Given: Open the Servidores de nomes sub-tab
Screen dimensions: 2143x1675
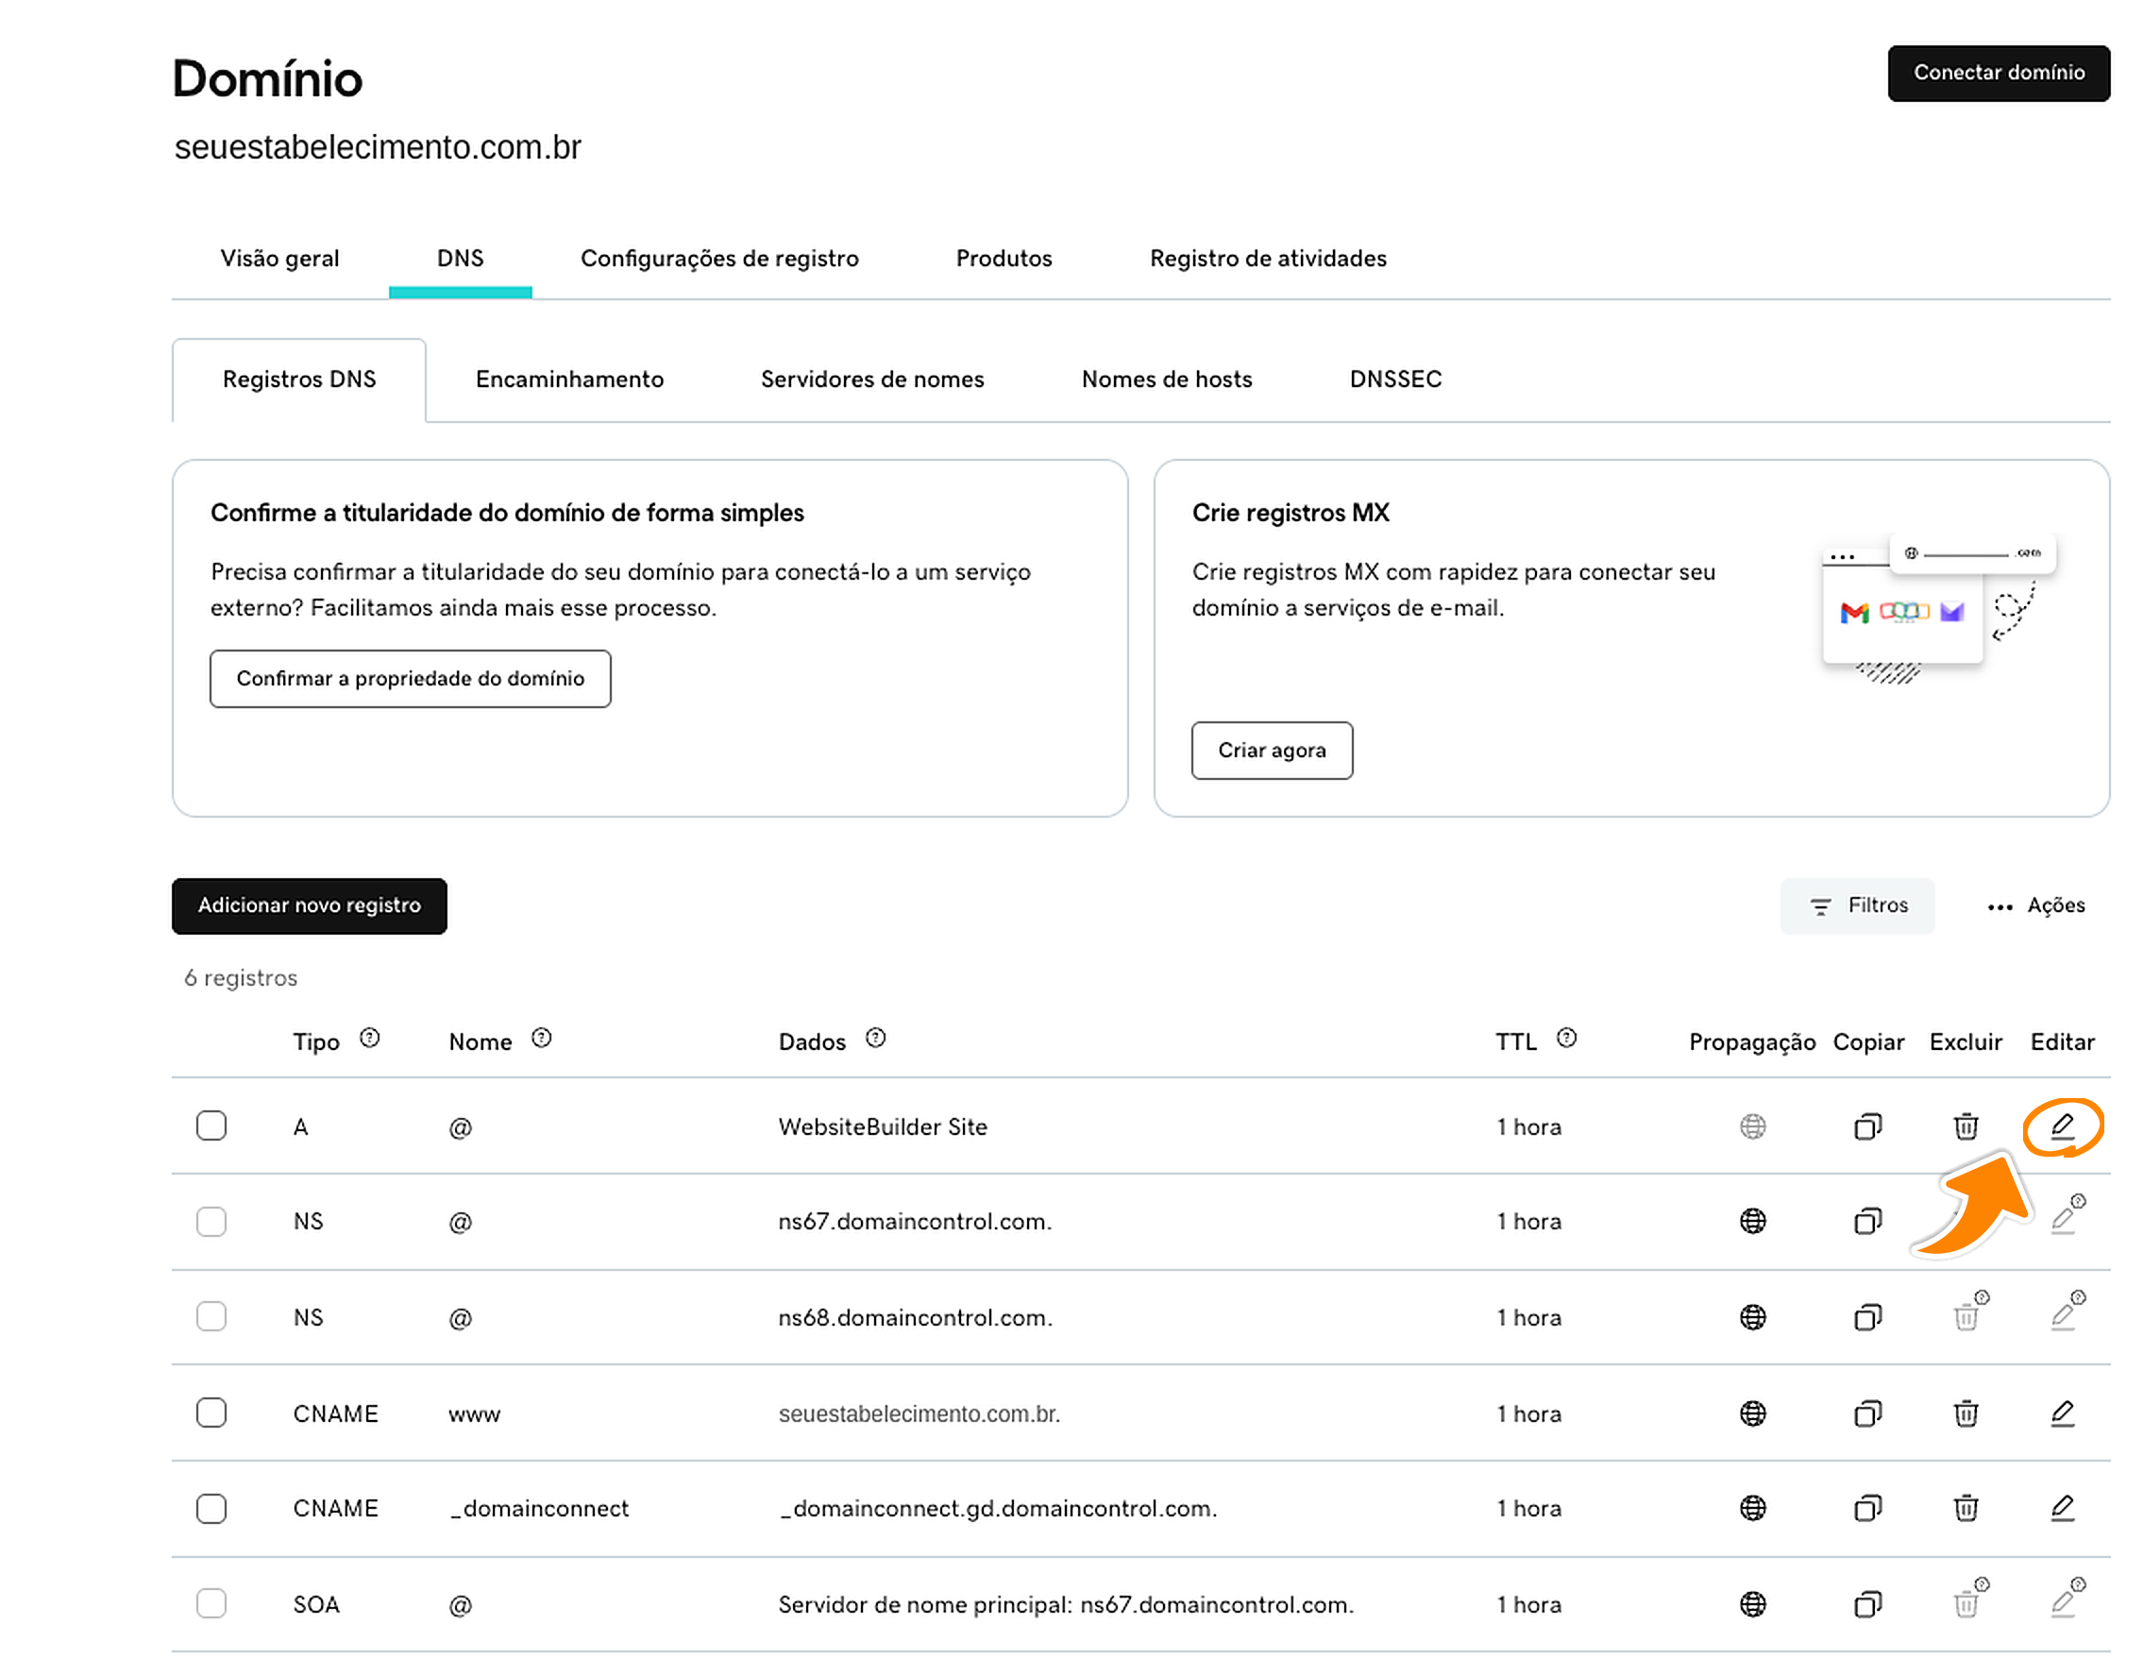Looking at the screenshot, I should (x=872, y=380).
